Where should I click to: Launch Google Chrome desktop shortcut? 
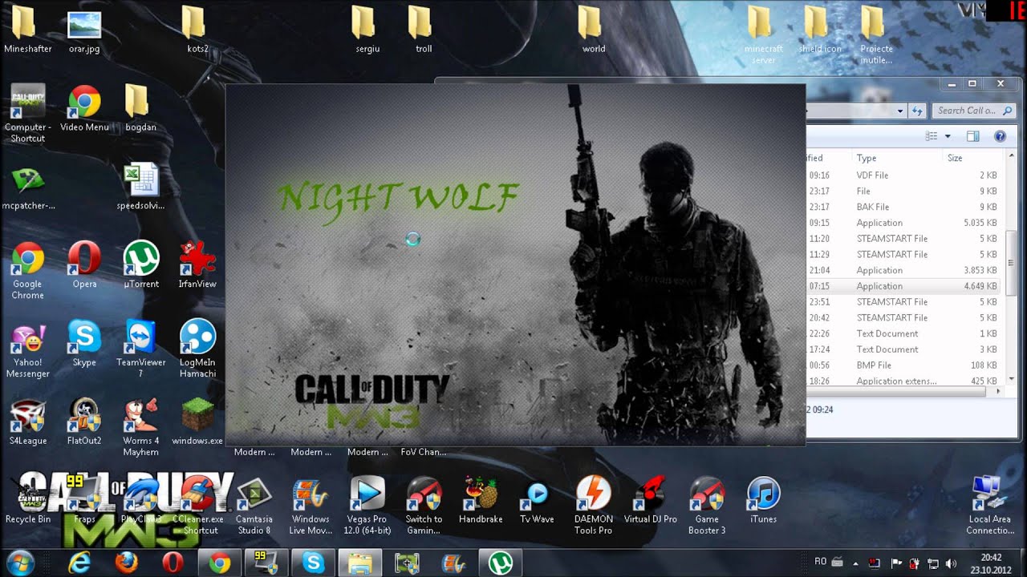(x=28, y=271)
